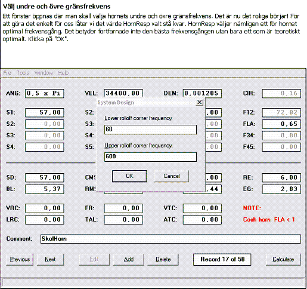Select the FLA field showing 0,65
307x289 pixels.
pos(281,124)
